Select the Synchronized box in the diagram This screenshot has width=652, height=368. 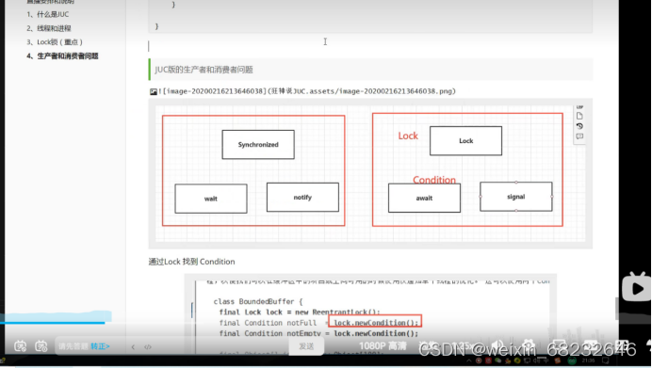[x=258, y=145]
